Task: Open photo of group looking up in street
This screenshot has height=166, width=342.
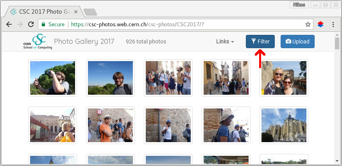Action: click(x=168, y=78)
